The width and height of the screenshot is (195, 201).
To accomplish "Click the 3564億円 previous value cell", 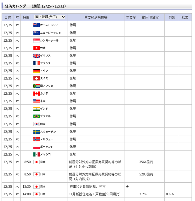I will [x=146, y=162].
